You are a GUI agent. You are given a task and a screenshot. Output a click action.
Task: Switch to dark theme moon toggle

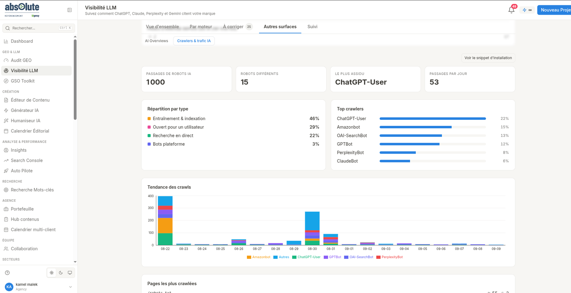61,273
